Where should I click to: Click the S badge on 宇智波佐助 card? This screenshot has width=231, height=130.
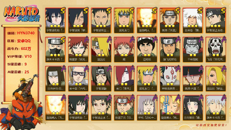tap(62, 10)
